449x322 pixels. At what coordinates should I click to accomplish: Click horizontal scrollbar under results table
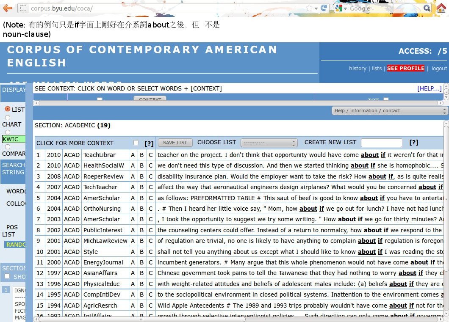142,319
